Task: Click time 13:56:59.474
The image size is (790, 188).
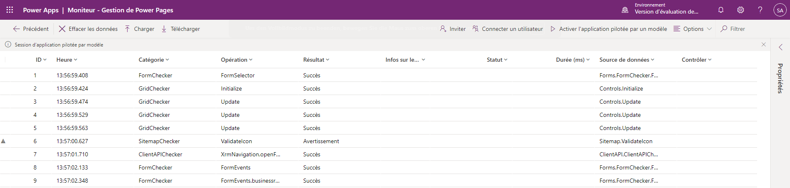Action: pos(72,102)
